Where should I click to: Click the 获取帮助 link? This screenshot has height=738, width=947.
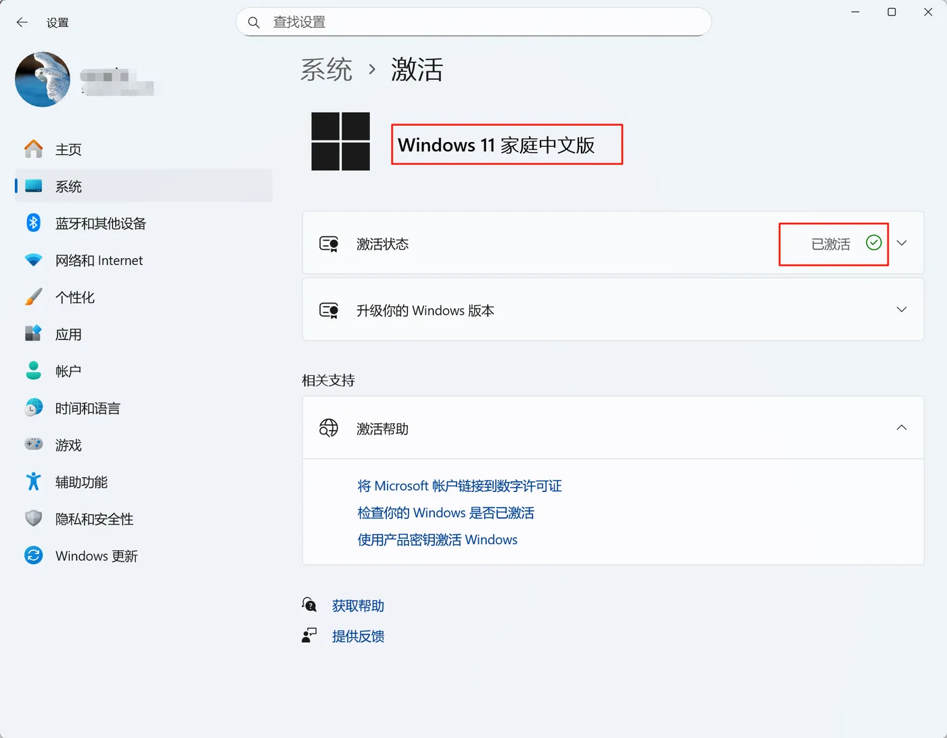(358, 606)
